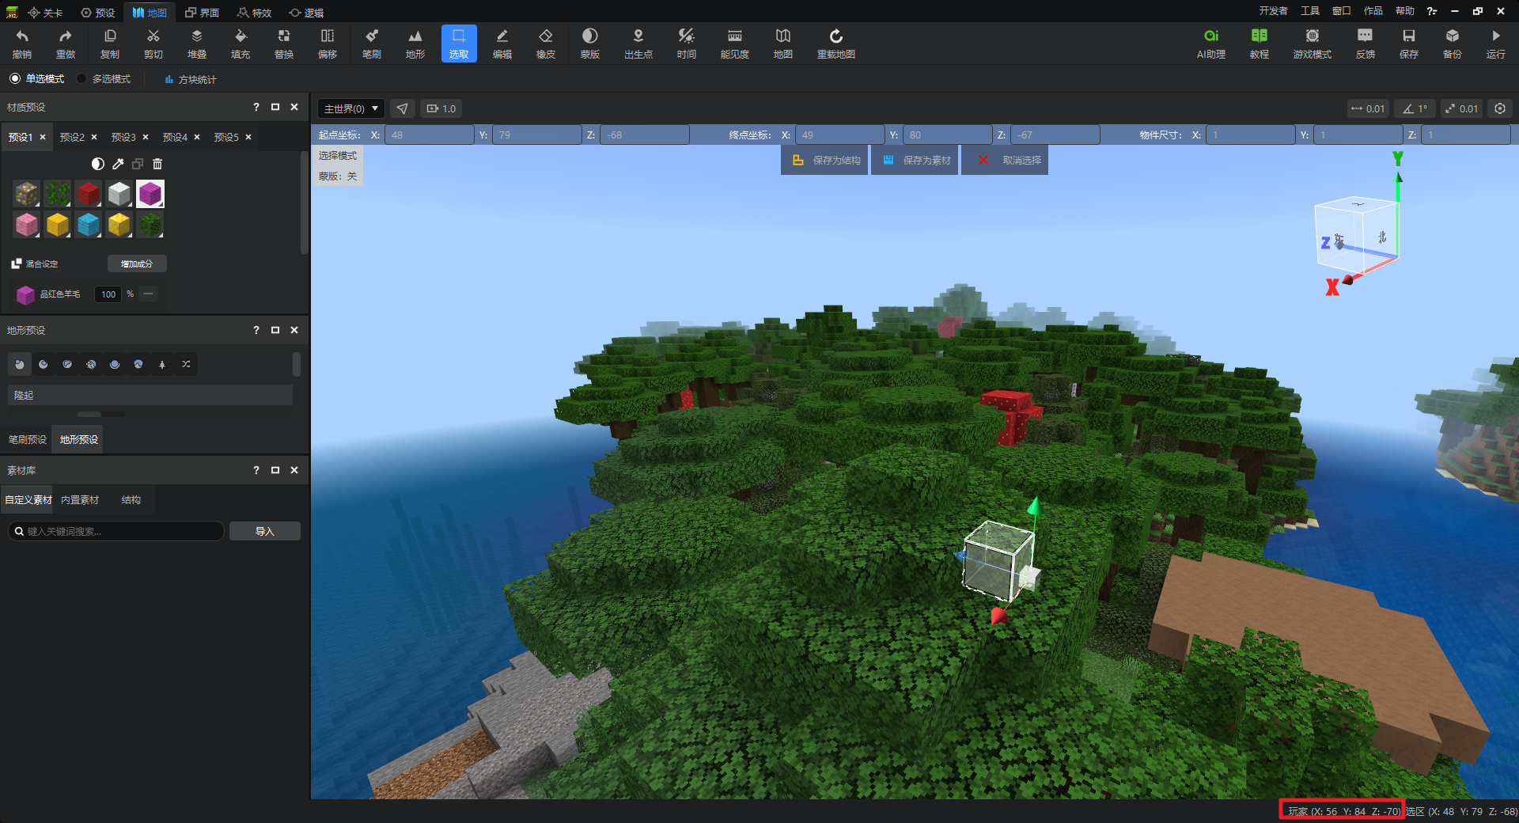Click the 重做 redo tool
The height and width of the screenshot is (823, 1519).
pyautogui.click(x=66, y=44)
